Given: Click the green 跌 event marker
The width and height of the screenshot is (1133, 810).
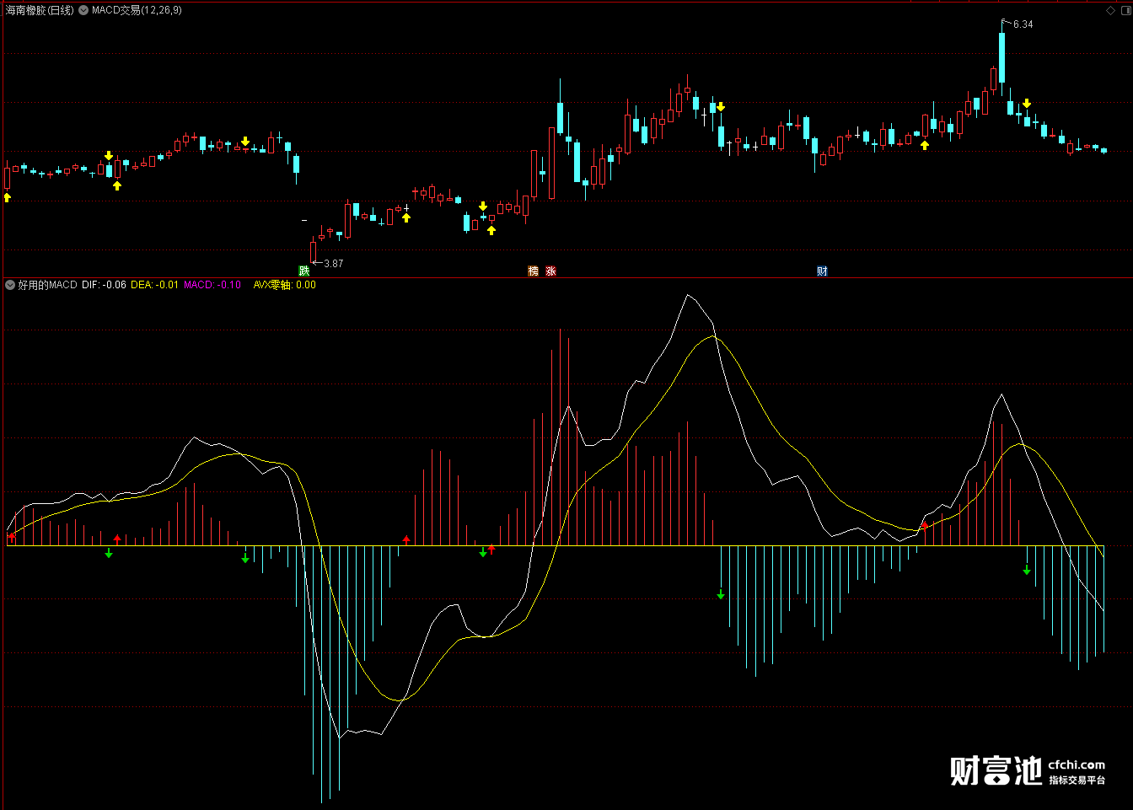Looking at the screenshot, I should 304,271.
